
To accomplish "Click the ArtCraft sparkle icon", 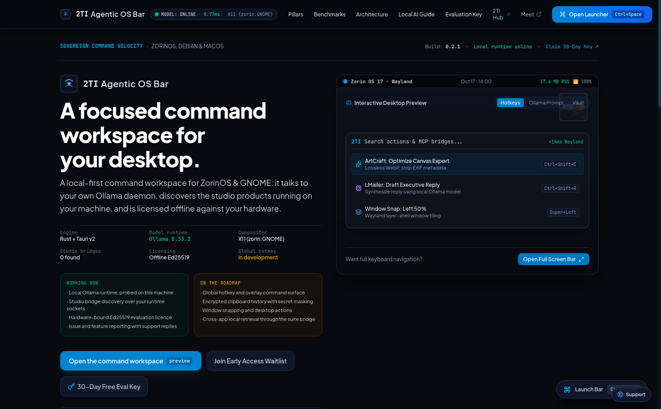I will (x=359, y=164).
